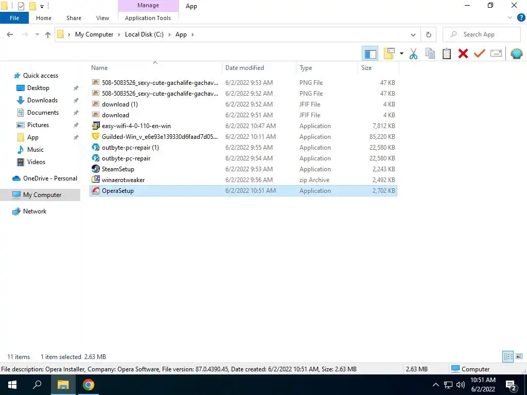527x395 pixels.
Task: Open the recent locations dropdown arrow
Action: tap(37, 34)
